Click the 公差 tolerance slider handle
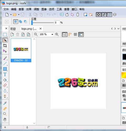The height and width of the screenshot is (131, 126). (32, 23)
